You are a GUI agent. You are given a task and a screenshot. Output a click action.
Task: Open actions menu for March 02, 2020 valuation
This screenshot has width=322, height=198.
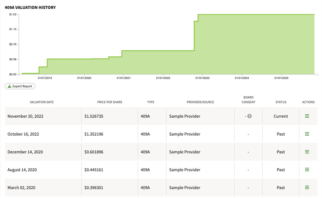pos(307,188)
